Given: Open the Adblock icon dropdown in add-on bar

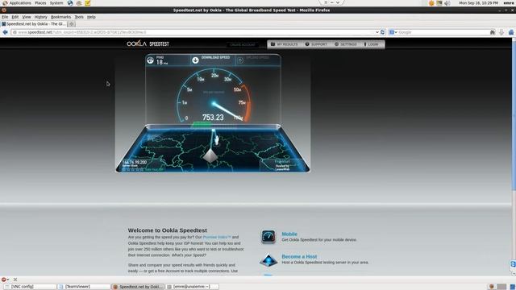Looking at the screenshot, I should pos(5,280).
